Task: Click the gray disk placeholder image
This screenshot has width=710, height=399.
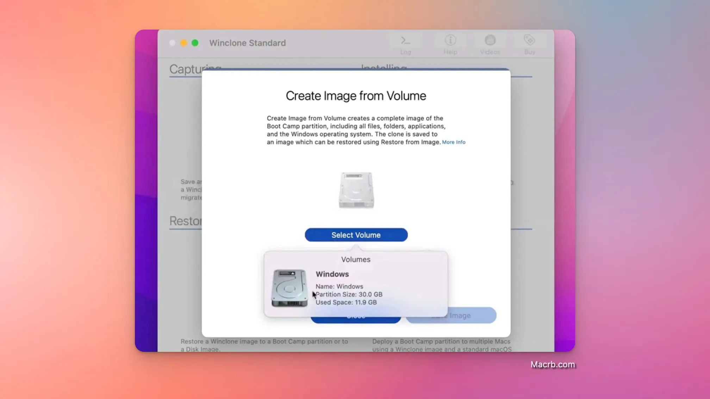Action: tap(356, 190)
